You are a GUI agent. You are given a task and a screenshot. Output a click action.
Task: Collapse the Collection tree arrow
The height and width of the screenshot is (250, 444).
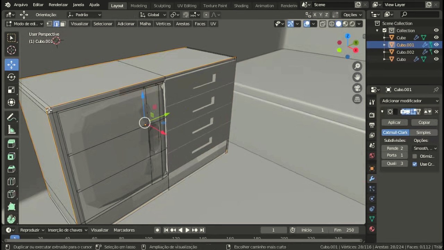coord(377,31)
